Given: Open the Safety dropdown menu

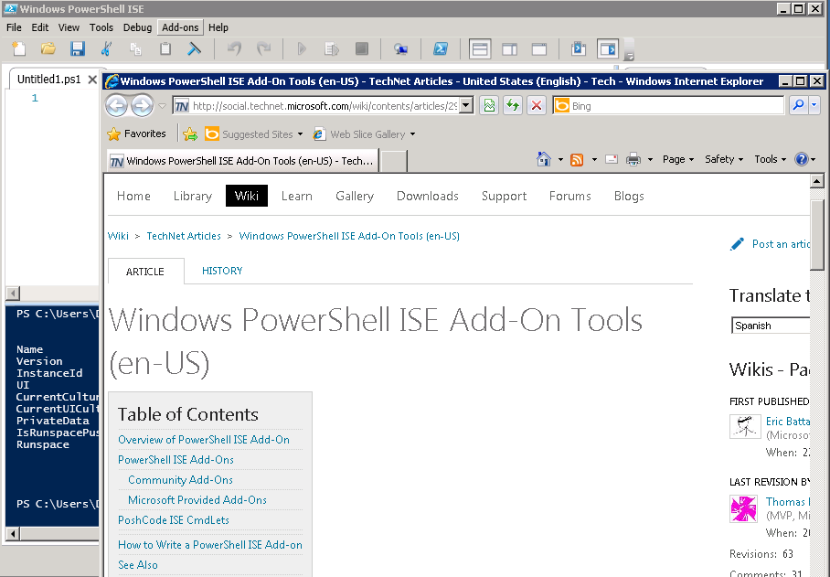Looking at the screenshot, I should click(724, 159).
